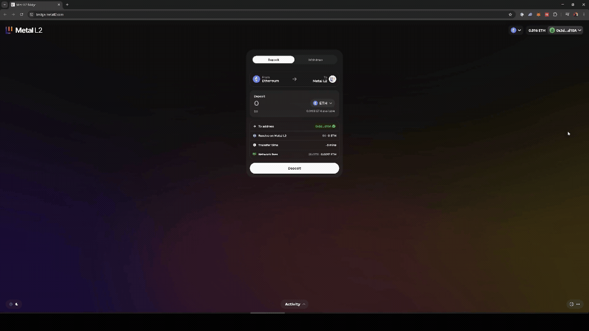Open the media controls icon in toolbar
Screen dimensions: 589x331
tap(567, 15)
